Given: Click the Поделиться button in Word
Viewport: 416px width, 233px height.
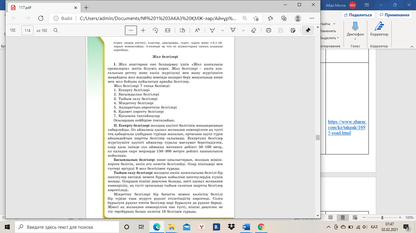Looking at the screenshot, I should (358, 15).
